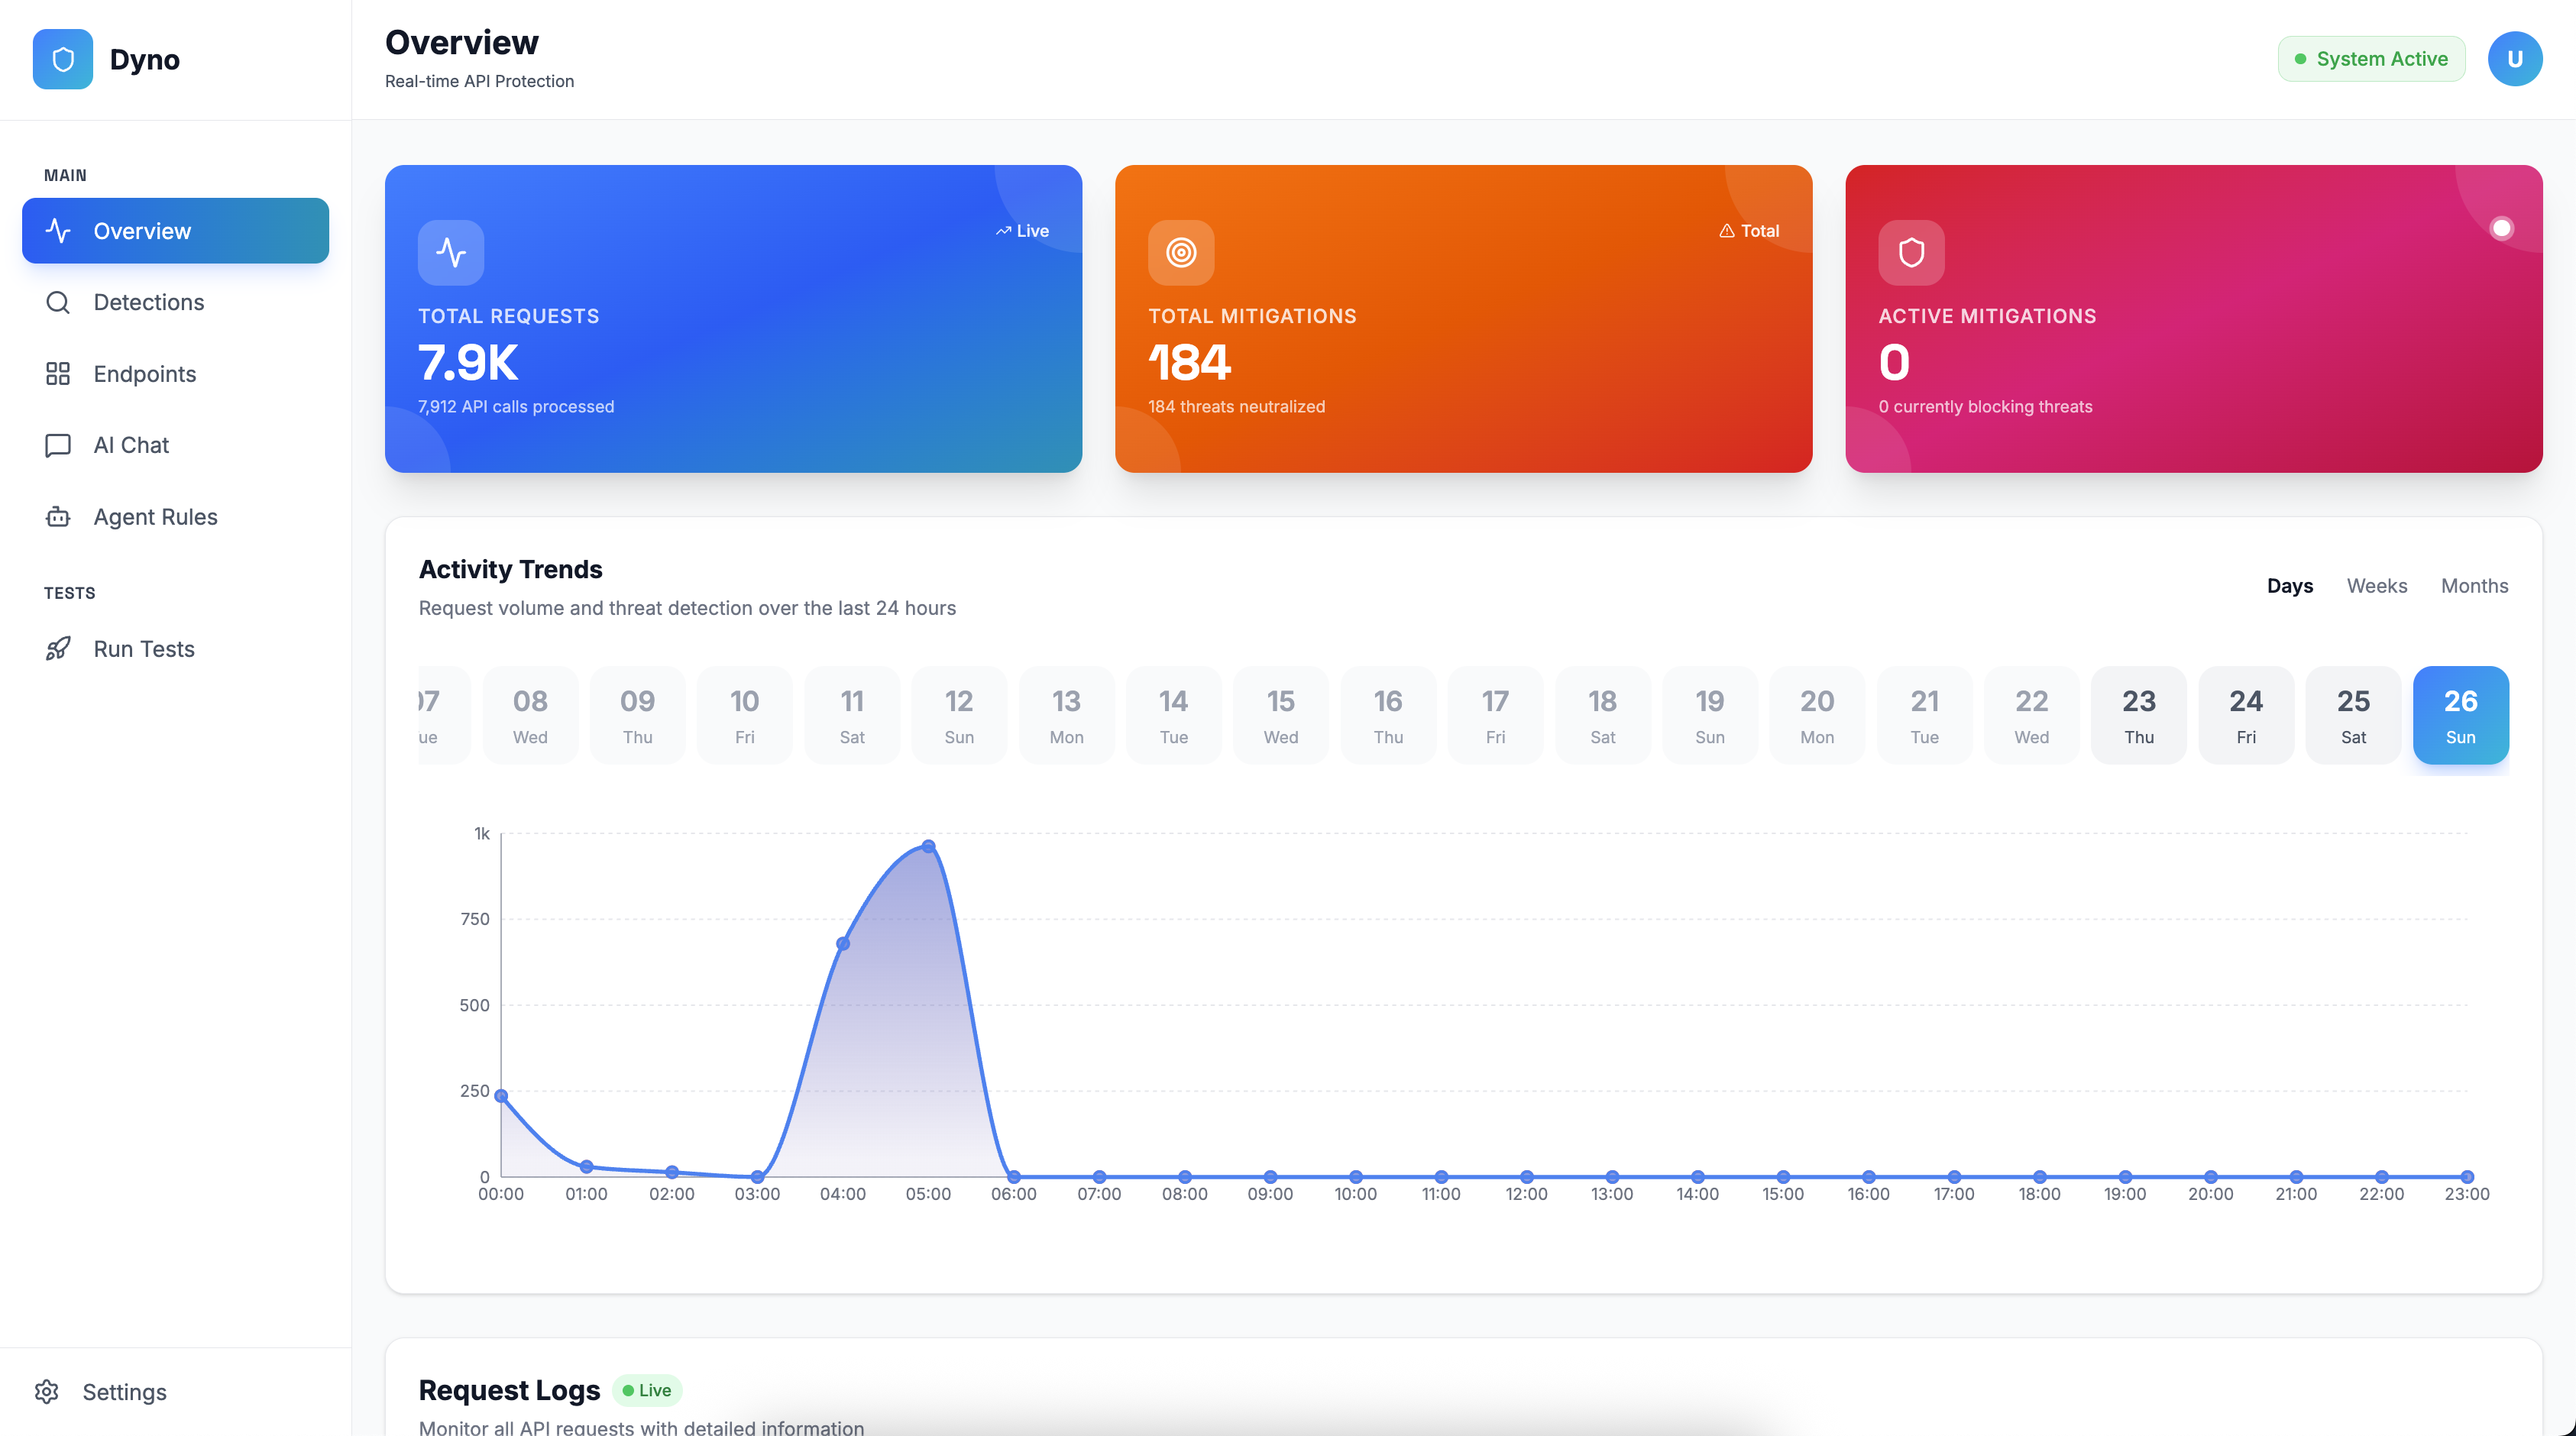2576x1436 pixels.
Task: Open Settings gear icon
Action: (47, 1391)
